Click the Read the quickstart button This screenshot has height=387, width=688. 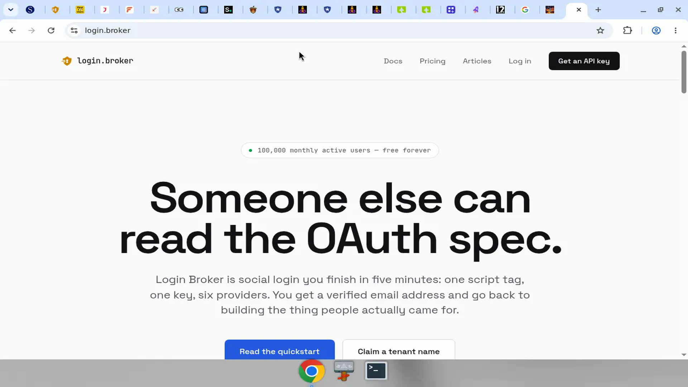point(279,350)
